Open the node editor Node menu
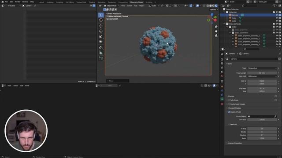The width and height of the screenshot is (282, 158). pyautogui.click(x=27, y=86)
